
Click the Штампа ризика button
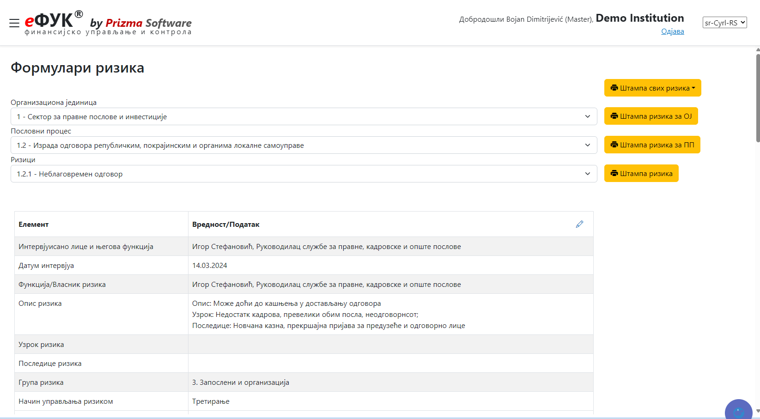641,173
